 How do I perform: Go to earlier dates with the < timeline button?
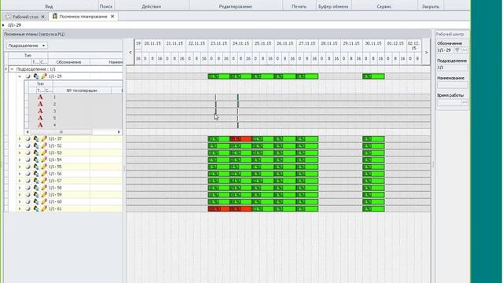(130, 53)
